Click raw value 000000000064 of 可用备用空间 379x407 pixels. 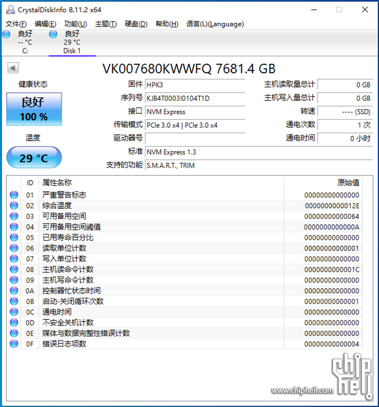(332, 217)
